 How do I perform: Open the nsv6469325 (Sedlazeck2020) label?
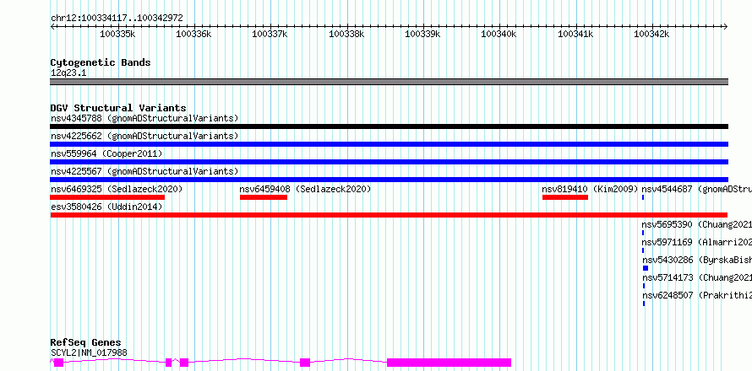pyautogui.click(x=117, y=189)
